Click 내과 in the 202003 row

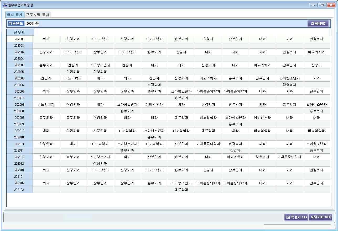[x=262, y=39]
